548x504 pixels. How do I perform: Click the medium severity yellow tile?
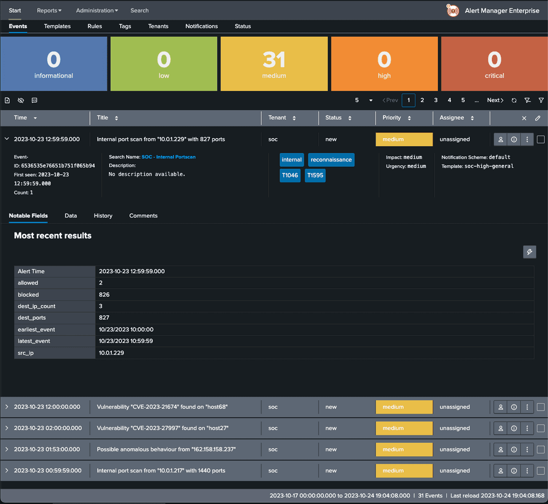[x=274, y=64]
